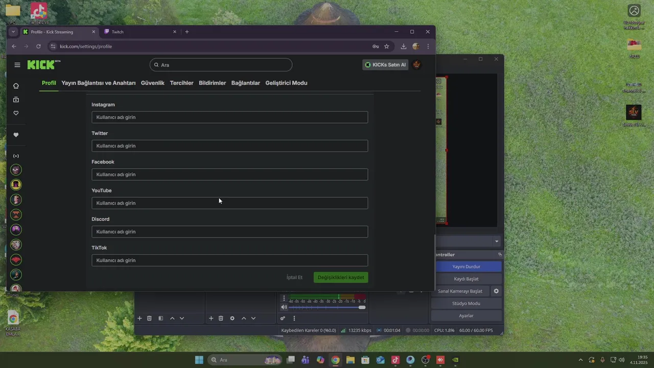View site information icon beside URL
Viewport: 654px width, 368px height.
click(x=53, y=46)
